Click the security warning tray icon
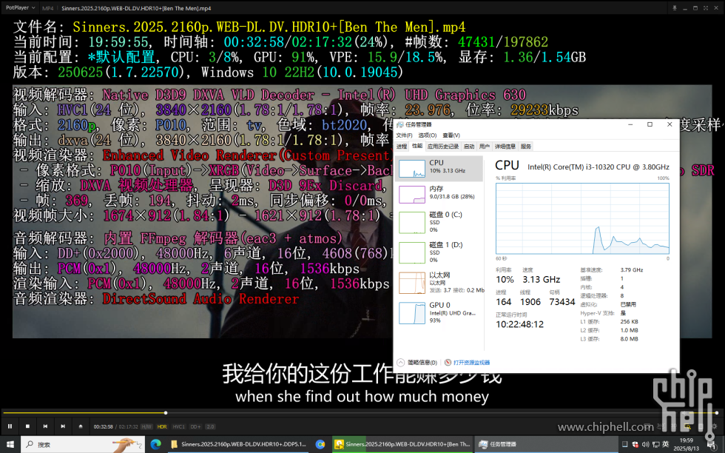The height and width of the screenshot is (453, 725). [x=635, y=444]
